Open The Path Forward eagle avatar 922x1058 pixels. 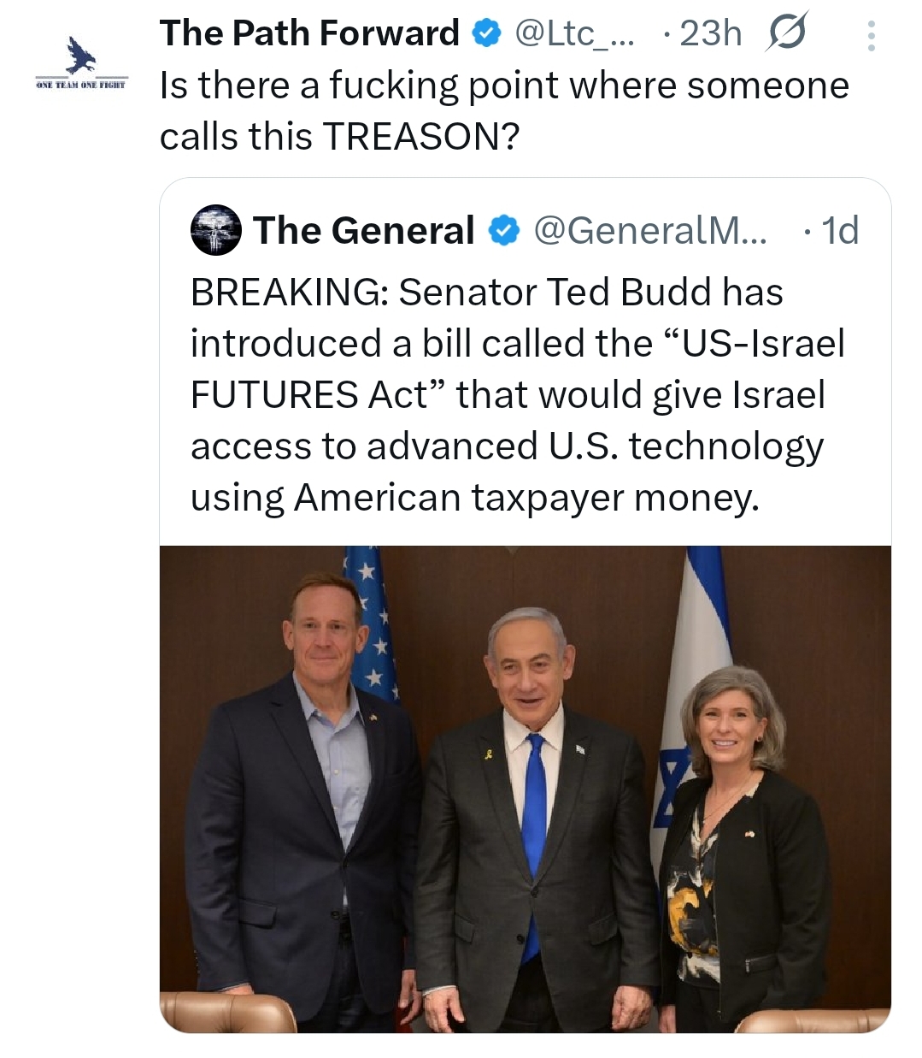coord(81,56)
